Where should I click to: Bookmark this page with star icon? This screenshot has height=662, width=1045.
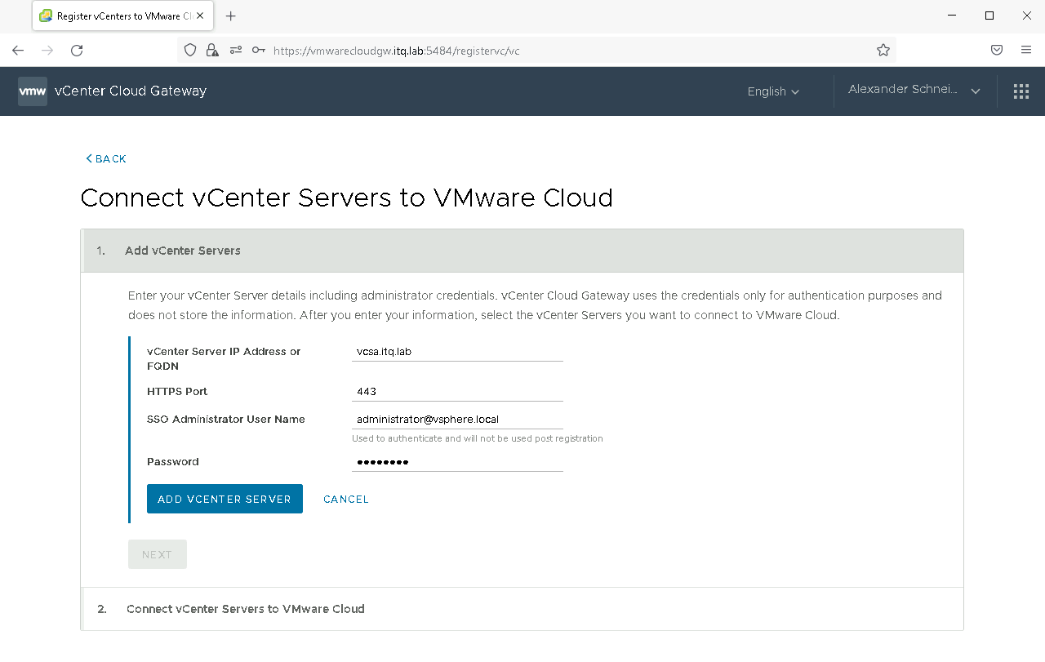tap(883, 51)
